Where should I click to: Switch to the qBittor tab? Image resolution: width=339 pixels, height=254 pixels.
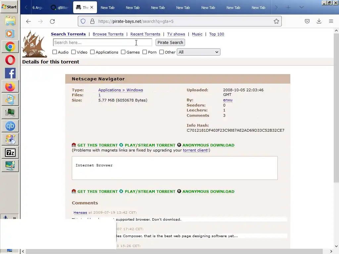tap(60, 8)
